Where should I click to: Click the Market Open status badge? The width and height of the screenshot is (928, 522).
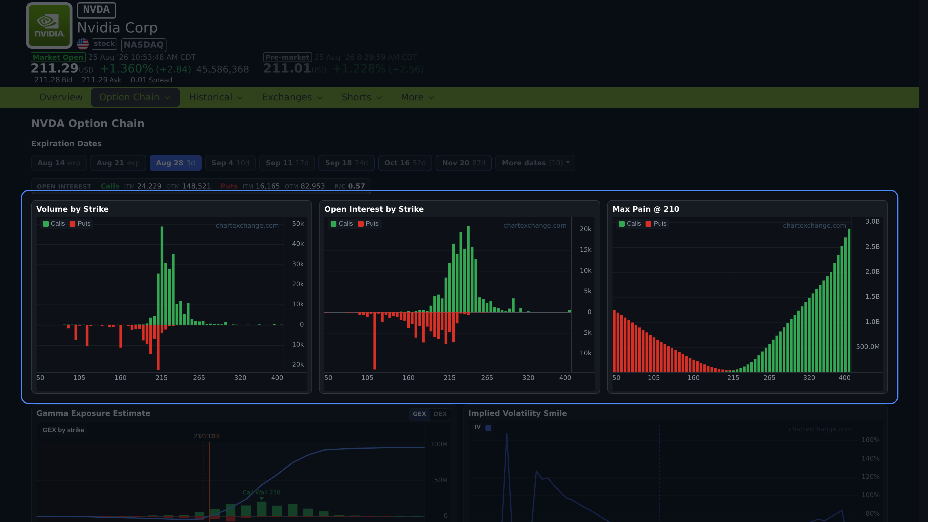tap(58, 57)
